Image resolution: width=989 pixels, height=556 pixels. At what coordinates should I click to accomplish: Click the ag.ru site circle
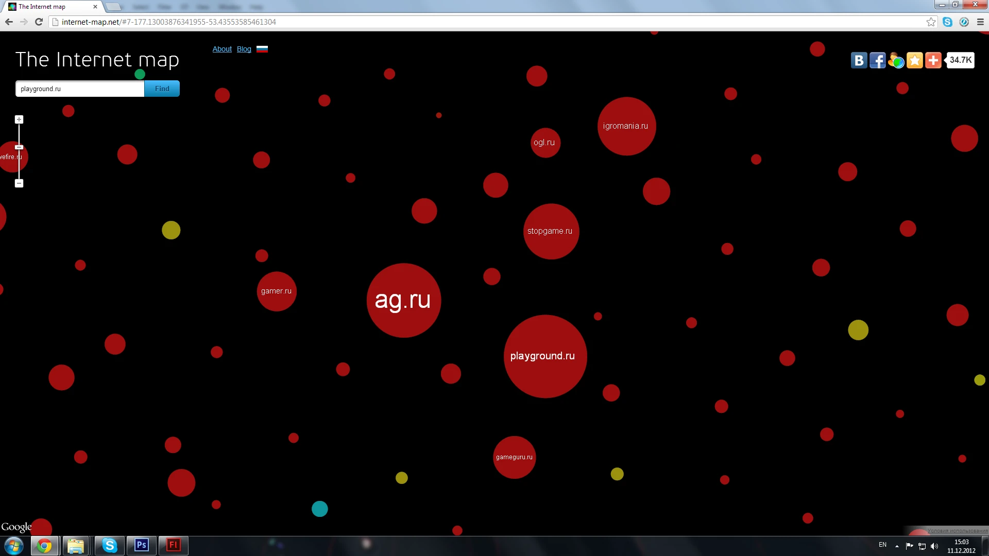pyautogui.click(x=403, y=300)
